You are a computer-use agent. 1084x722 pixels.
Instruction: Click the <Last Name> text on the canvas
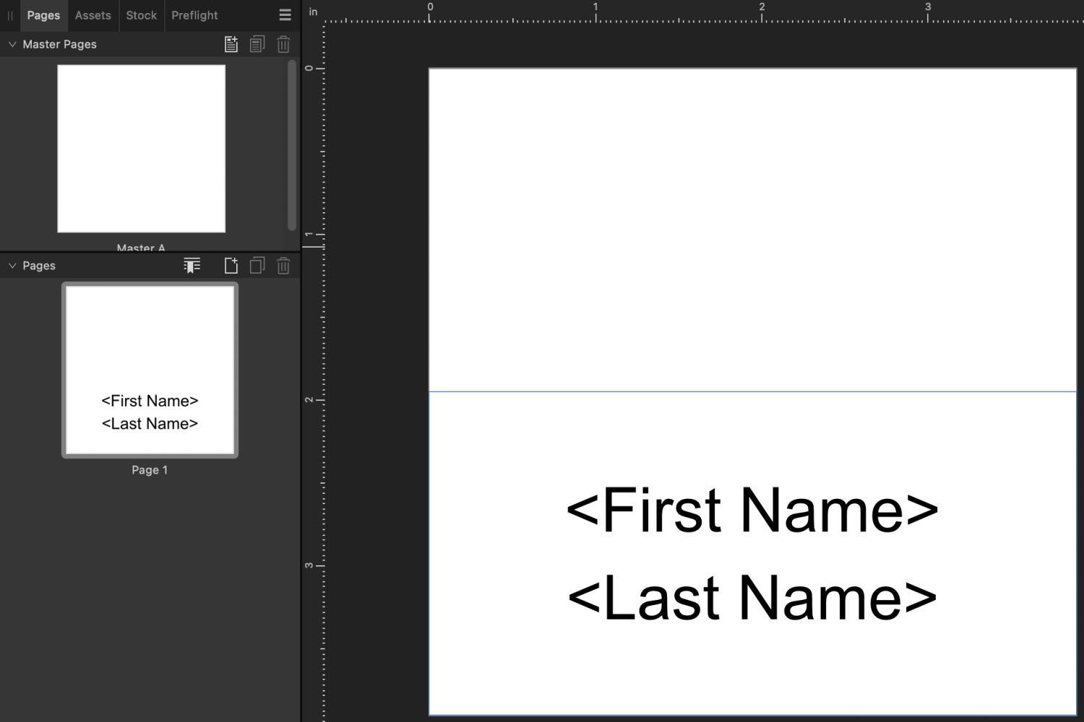(752, 596)
